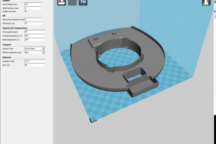The width and height of the screenshot is (216, 144).
Task: Click the Bottom/Top thickness input field
Action: [33, 19]
